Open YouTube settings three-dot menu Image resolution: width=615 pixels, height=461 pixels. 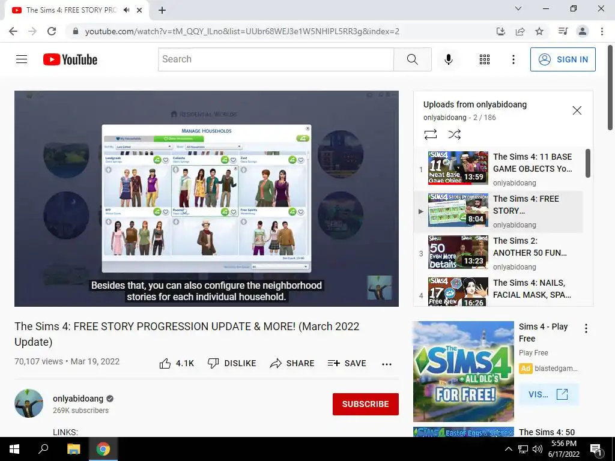[513, 59]
